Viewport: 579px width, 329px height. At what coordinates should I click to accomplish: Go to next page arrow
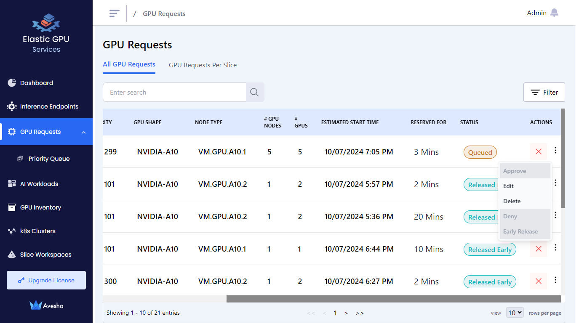pyautogui.click(x=346, y=313)
